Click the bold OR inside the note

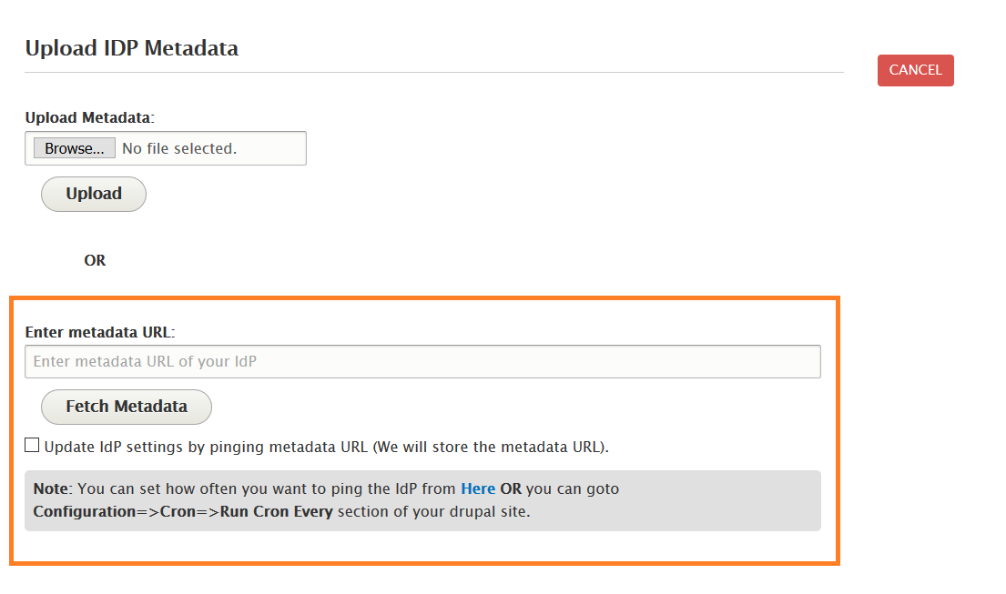point(511,488)
